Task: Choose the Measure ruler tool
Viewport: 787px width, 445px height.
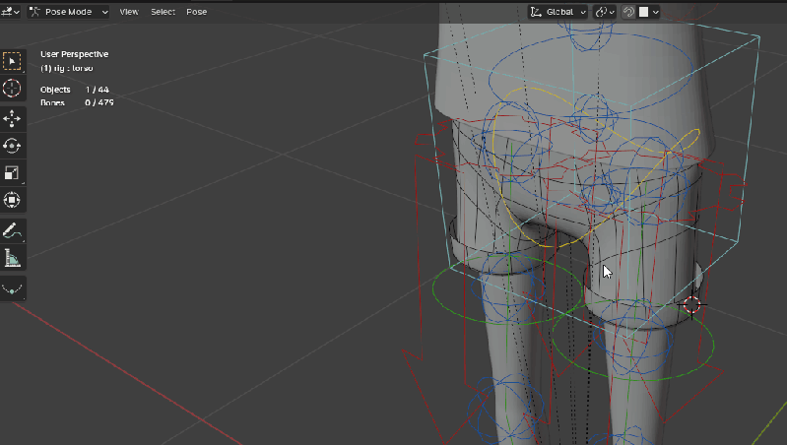Action: coord(12,258)
